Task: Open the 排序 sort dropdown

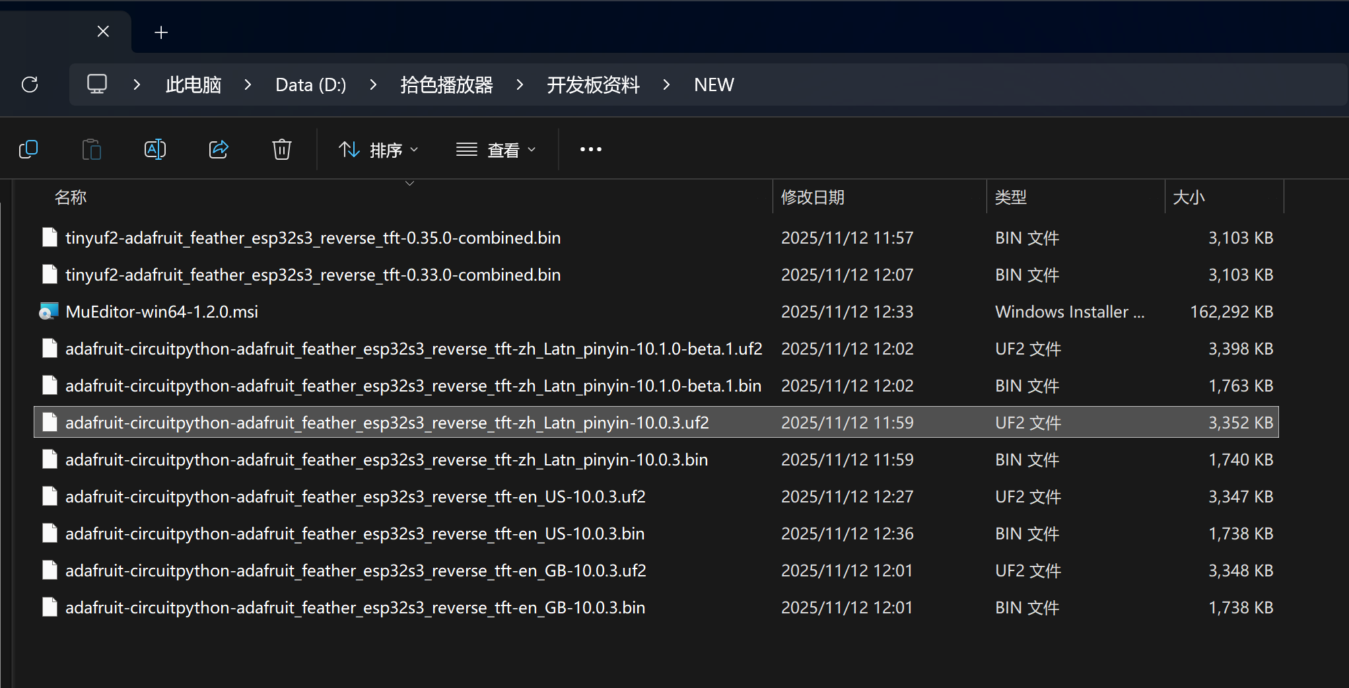Action: click(378, 151)
